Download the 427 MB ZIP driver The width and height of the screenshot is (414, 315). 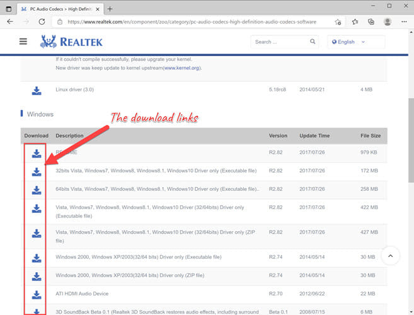[37, 233]
